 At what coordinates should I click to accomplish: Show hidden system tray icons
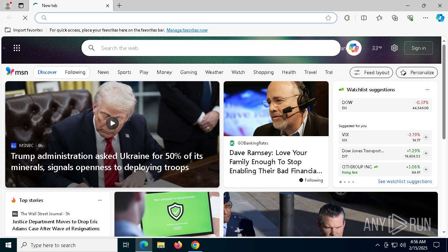pos(377,245)
